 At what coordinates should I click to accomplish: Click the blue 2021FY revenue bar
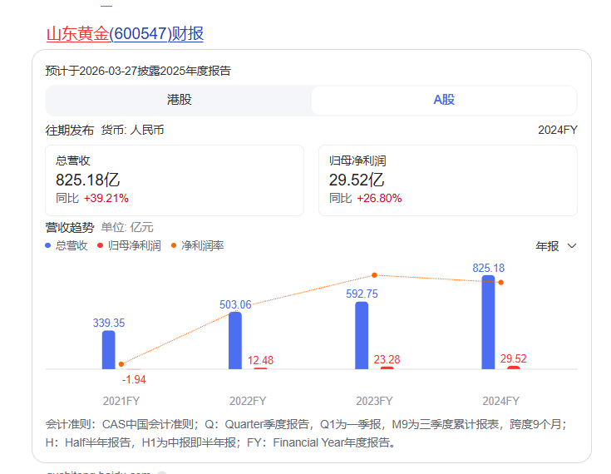tap(109, 350)
